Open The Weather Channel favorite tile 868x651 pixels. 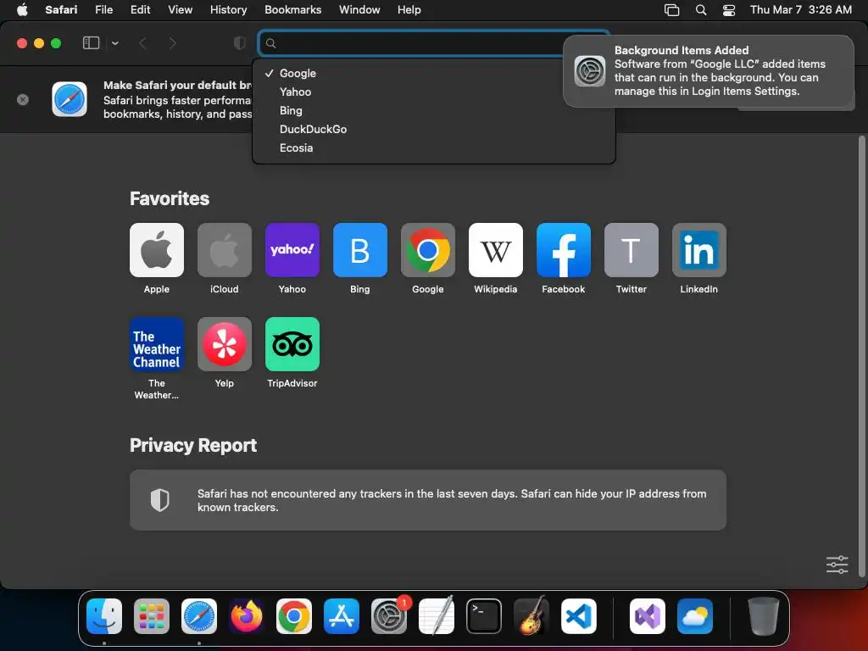(157, 344)
